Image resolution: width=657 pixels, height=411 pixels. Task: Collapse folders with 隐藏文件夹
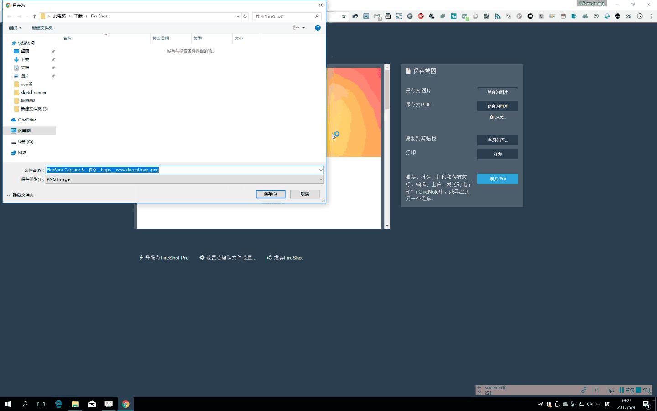(x=21, y=195)
